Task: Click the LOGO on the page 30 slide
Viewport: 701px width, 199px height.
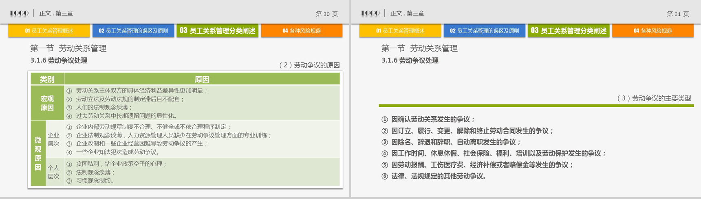Action: (19, 13)
